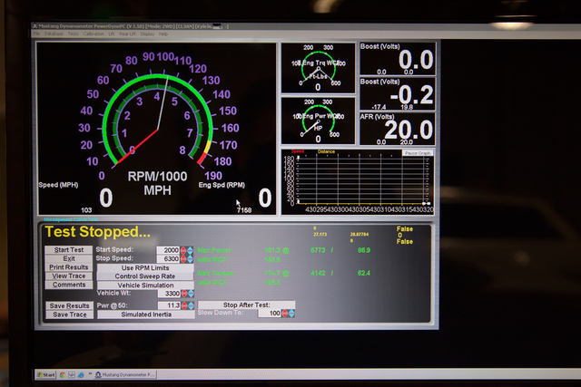Toggle Simulated Inertia
The width and height of the screenshot is (581, 387).
(146, 314)
